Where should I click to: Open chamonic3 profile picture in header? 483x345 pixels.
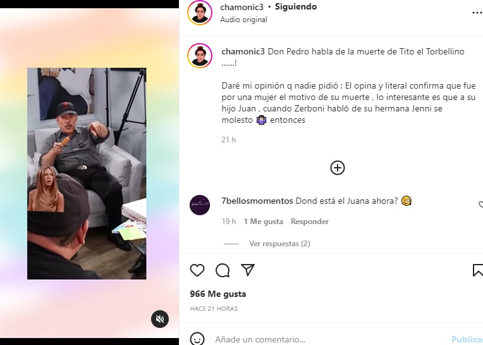(x=200, y=13)
